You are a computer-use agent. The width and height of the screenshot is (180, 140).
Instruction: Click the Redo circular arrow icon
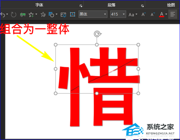tap(14, 15)
